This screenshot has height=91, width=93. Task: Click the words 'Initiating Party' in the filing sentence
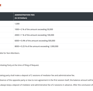(x=6, y=65)
